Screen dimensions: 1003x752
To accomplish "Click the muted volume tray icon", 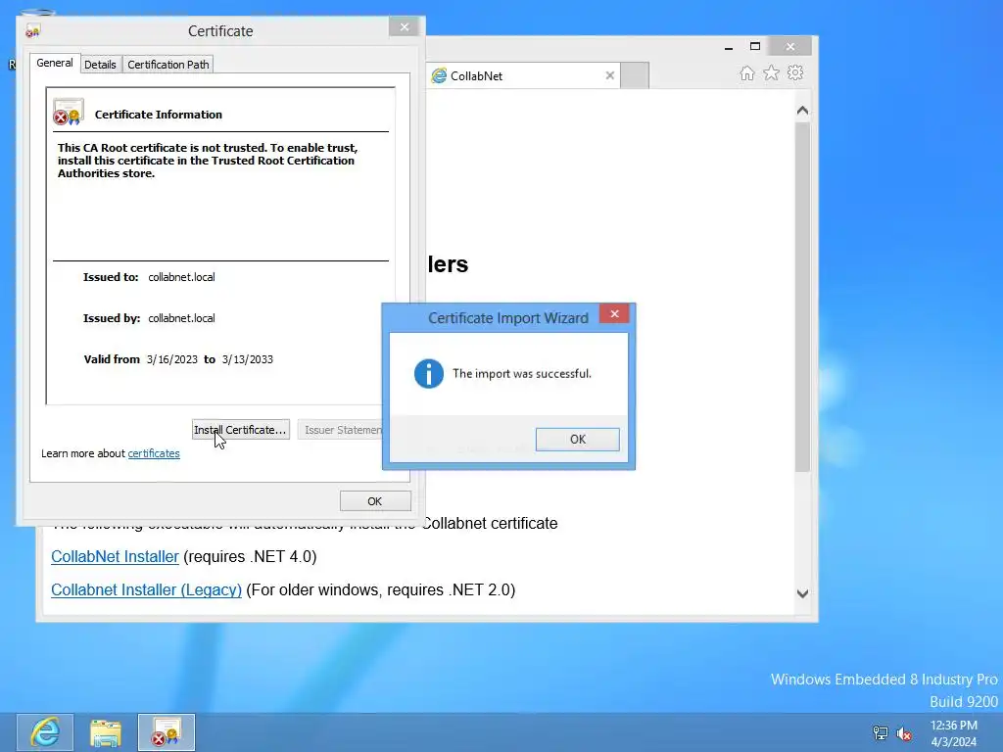I will [x=904, y=733].
